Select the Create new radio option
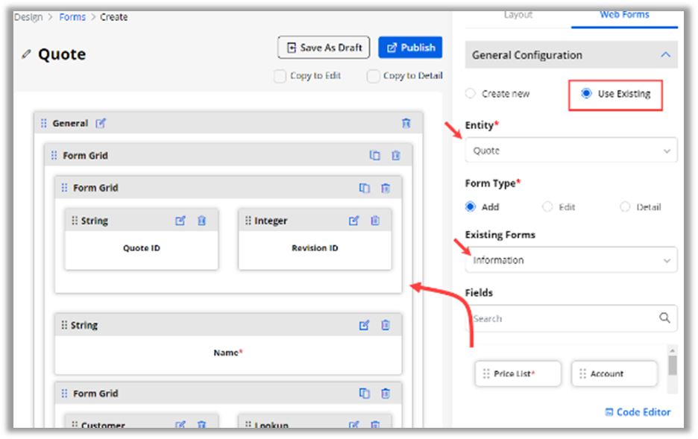This screenshot has height=439, width=698. pos(470,94)
